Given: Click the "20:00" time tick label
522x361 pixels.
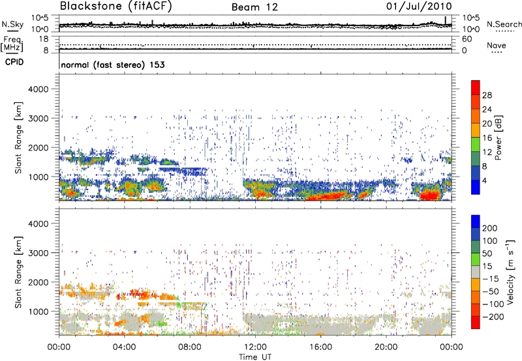Looking at the screenshot, I should tap(386, 347).
